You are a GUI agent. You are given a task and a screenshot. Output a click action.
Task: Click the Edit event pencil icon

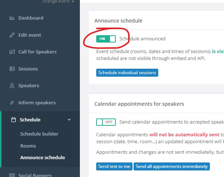(12, 35)
